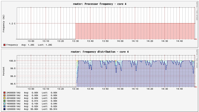This screenshot has height=112, width=199.
Task: Click the Avg: 99.86% value
Action: [x=31, y=109]
